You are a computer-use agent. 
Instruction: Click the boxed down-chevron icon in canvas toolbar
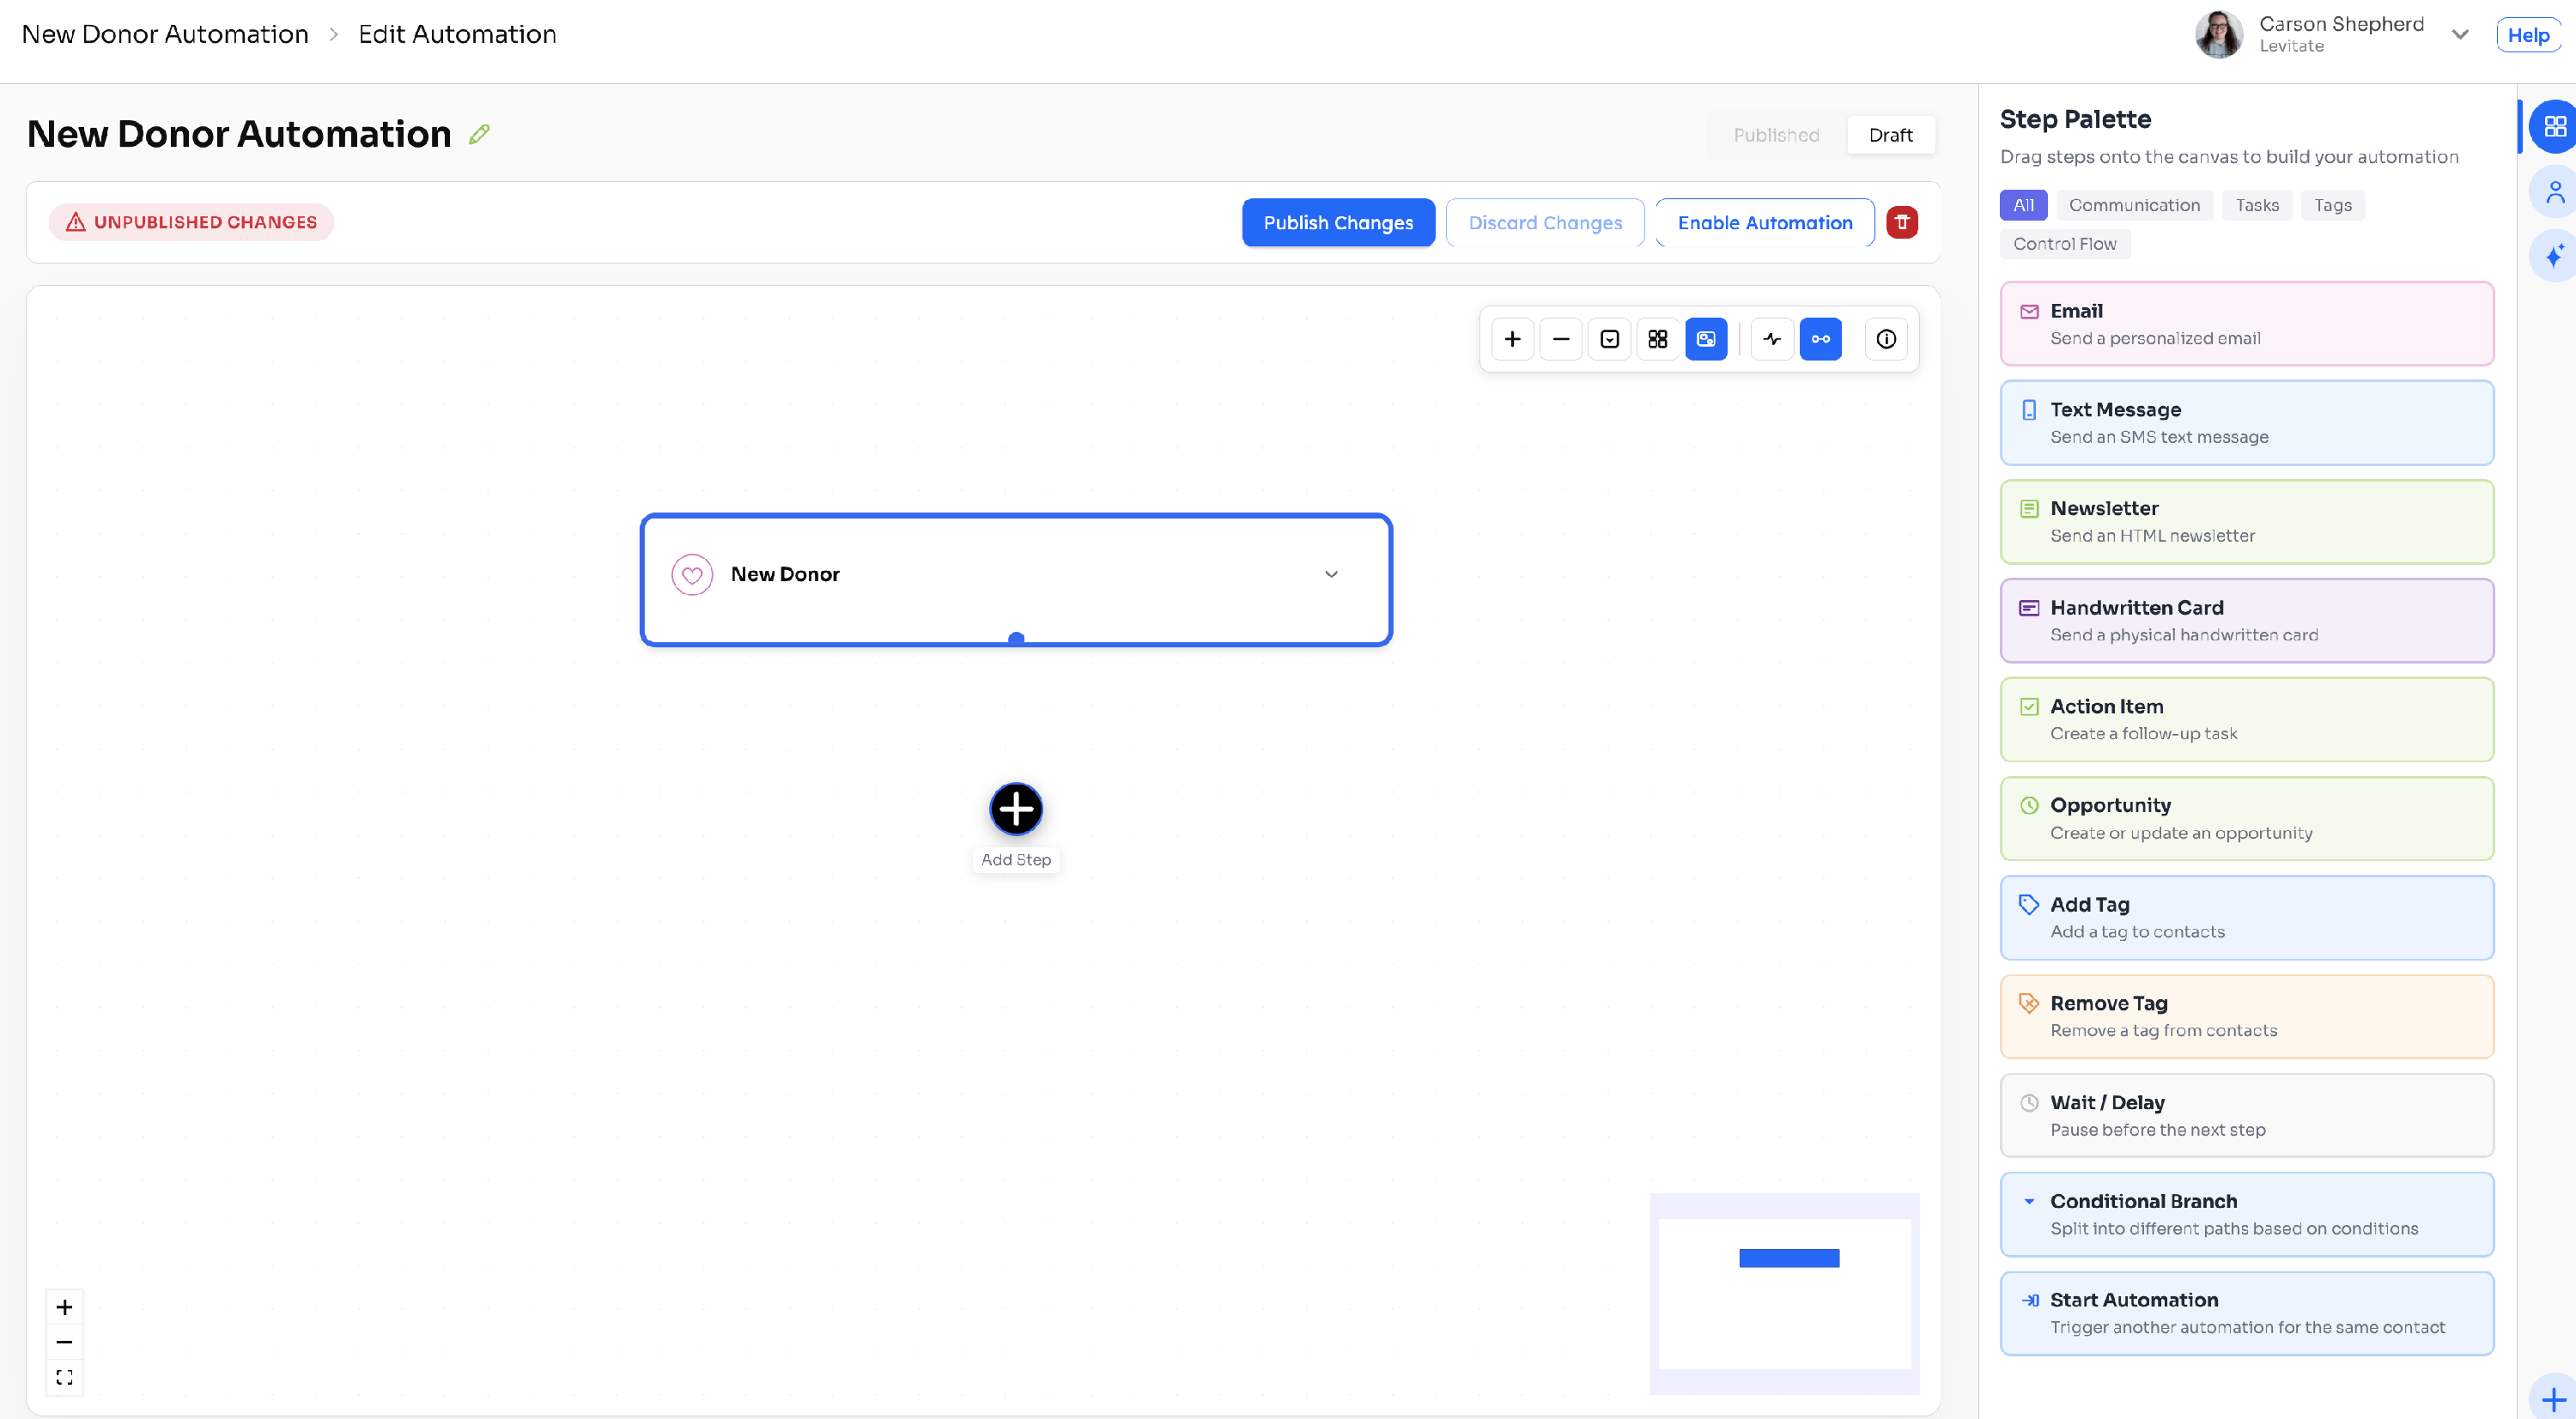1609,339
